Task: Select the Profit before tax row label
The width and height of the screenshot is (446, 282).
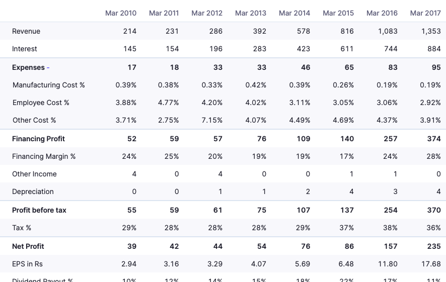Action: (39, 210)
